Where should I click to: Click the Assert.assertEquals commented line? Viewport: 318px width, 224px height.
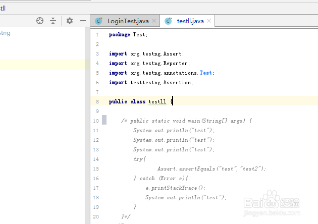coord(211,169)
